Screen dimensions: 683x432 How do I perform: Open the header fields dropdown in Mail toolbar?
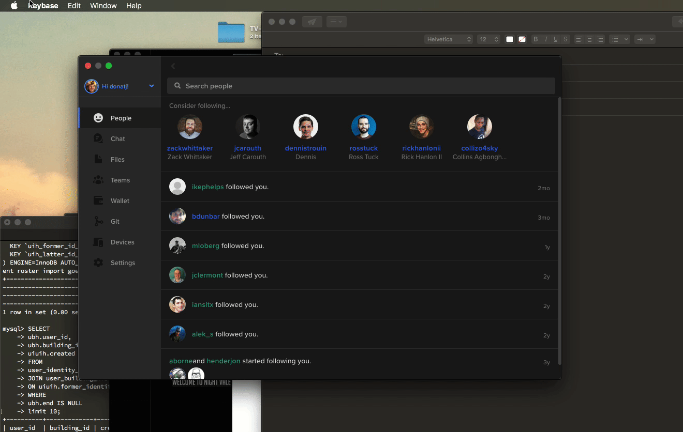coord(336,22)
